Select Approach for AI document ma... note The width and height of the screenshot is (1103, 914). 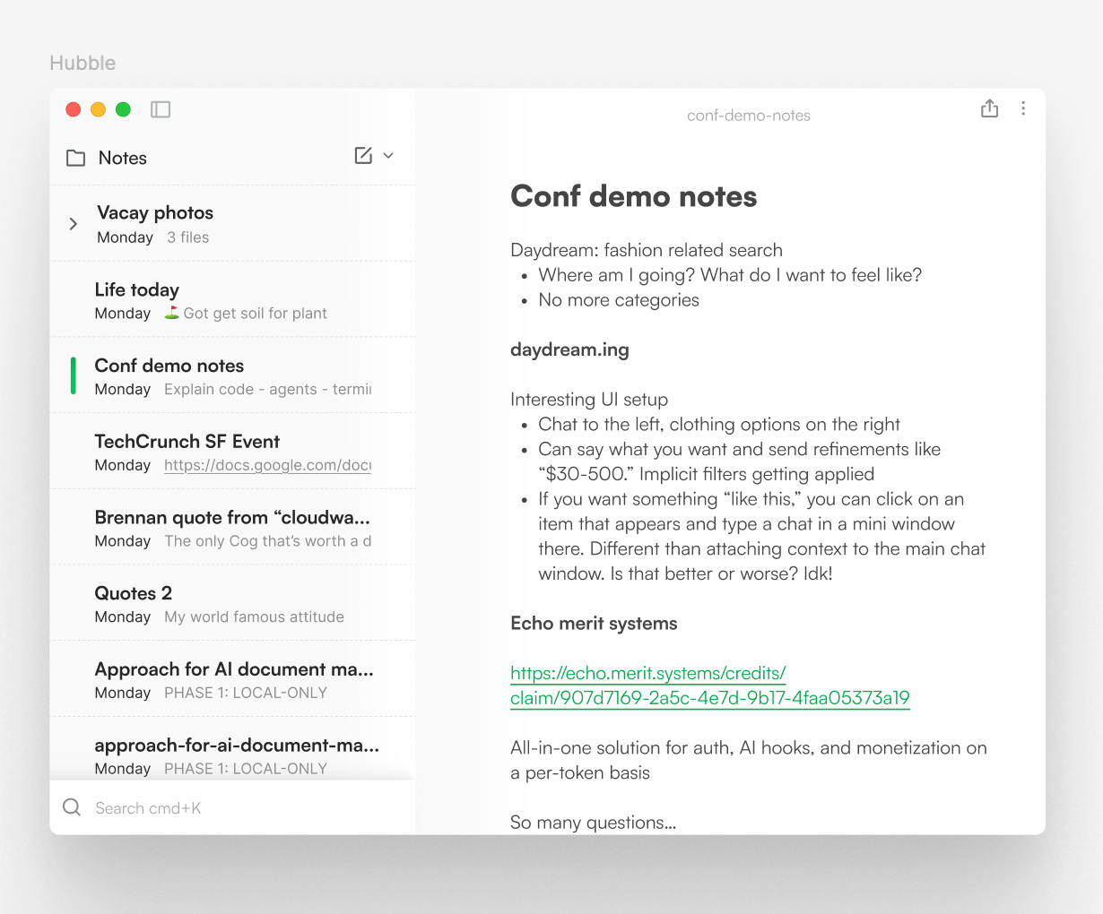pyautogui.click(x=233, y=679)
